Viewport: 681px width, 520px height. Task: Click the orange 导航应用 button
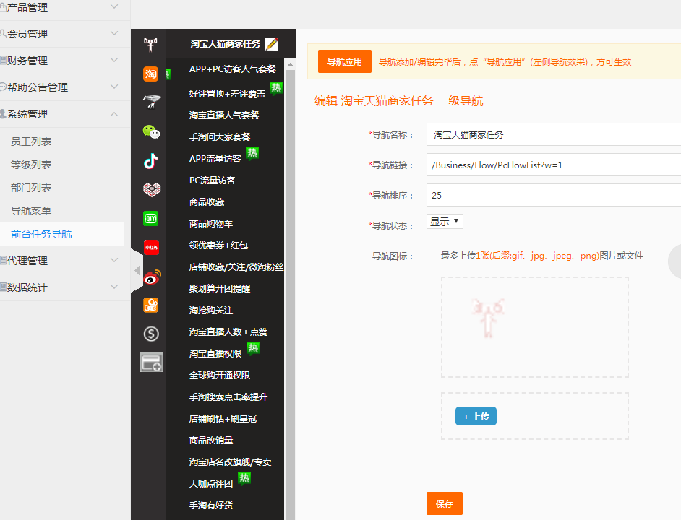[x=344, y=62]
